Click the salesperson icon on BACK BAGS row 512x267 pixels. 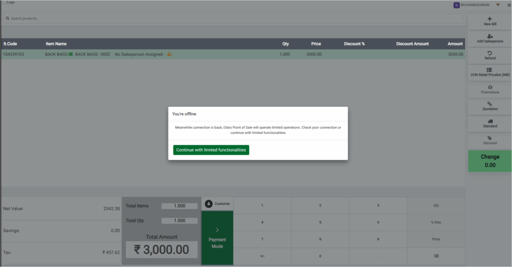[169, 54]
